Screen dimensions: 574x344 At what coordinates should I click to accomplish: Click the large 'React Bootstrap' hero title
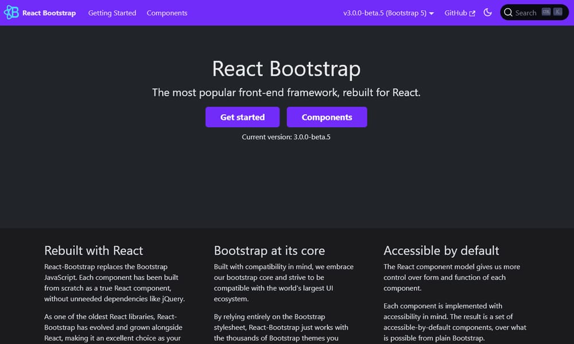(x=286, y=68)
